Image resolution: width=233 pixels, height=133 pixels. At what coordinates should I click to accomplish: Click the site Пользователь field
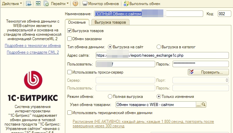(x=125, y=64)
